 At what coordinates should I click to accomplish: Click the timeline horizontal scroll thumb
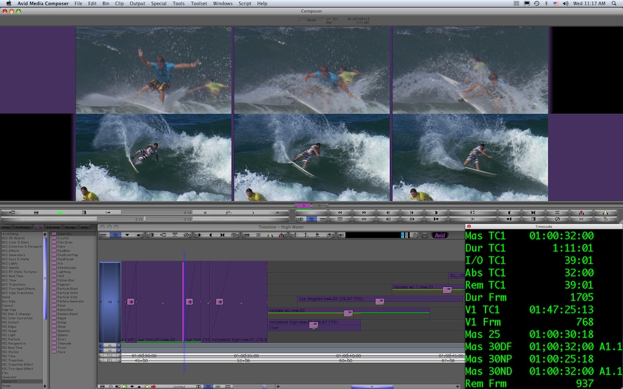(372, 387)
